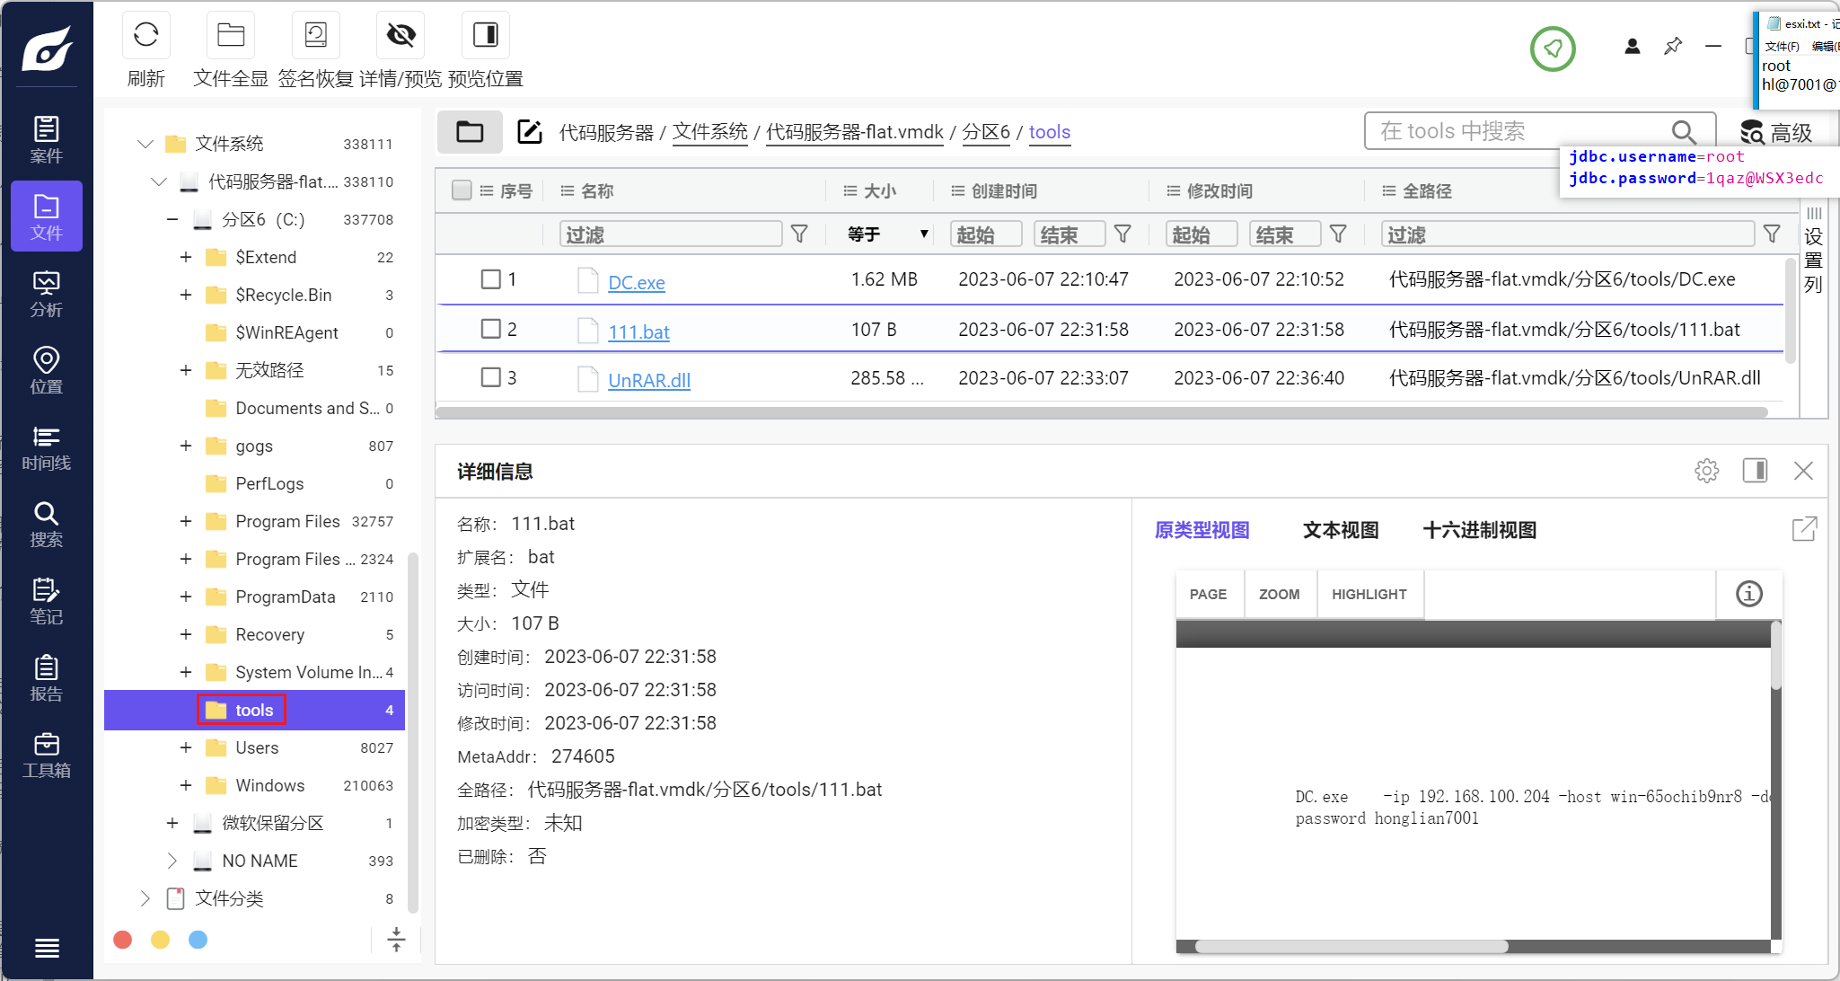Viewport: 1840px width, 981px height.
Task: Click the edit path pencil icon
Action: pos(530,132)
